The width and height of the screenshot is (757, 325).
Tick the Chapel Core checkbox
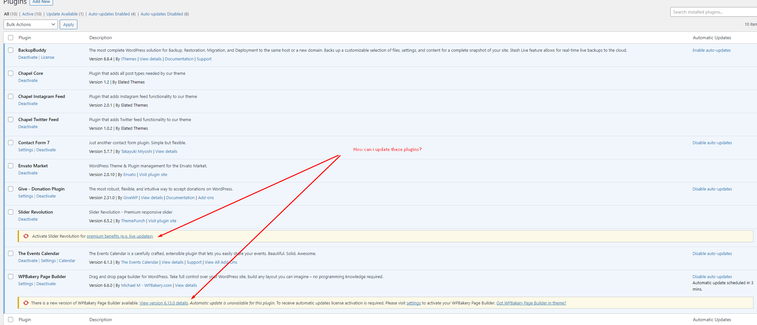point(11,73)
